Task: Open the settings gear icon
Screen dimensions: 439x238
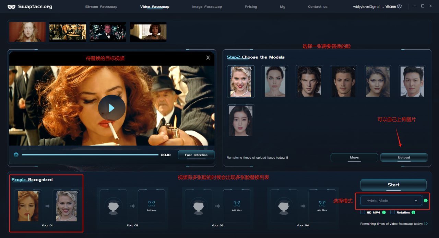Action: pos(400,6)
